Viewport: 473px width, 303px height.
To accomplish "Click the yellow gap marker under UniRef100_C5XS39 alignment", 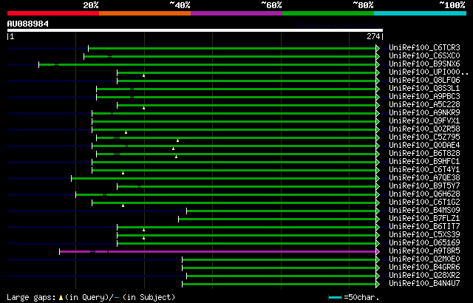I will pyautogui.click(x=144, y=238).
